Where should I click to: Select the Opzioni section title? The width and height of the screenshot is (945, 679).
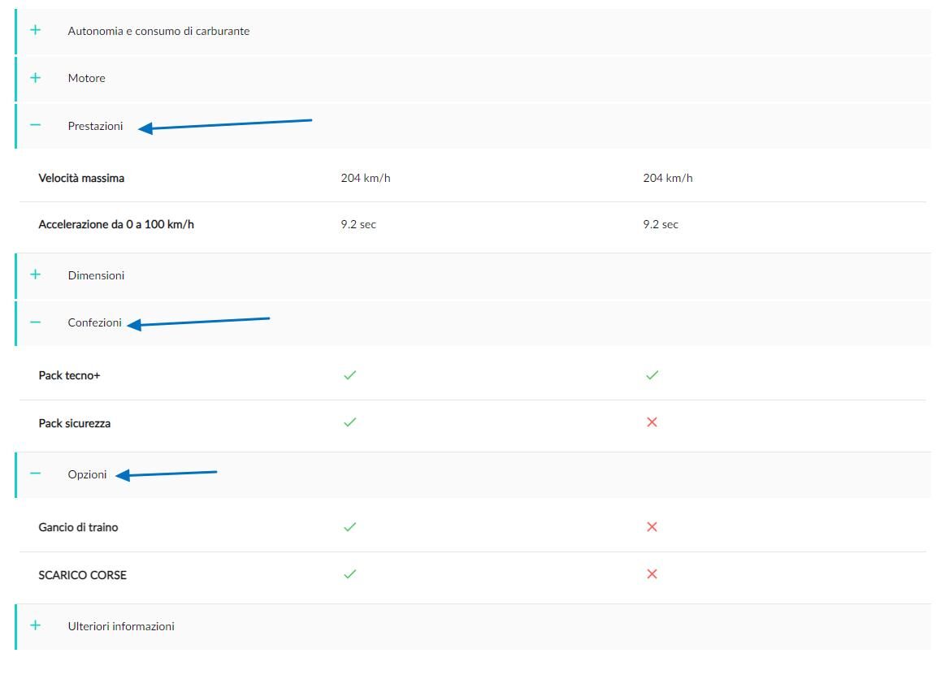pyautogui.click(x=88, y=474)
